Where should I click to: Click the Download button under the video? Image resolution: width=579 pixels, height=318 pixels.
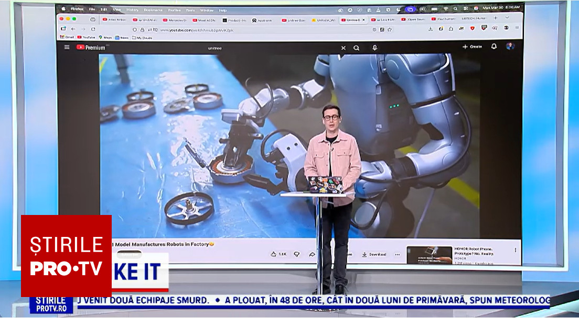point(373,254)
